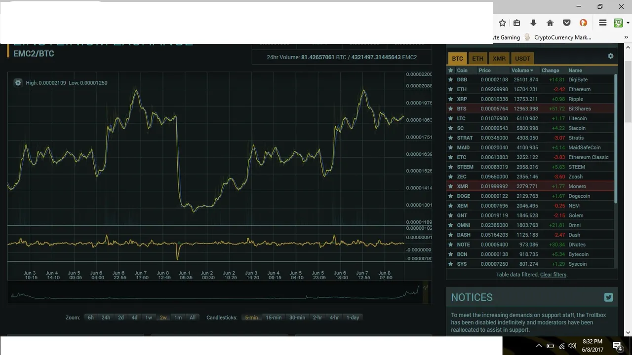Open the Ethereum Classic market row

point(531,157)
